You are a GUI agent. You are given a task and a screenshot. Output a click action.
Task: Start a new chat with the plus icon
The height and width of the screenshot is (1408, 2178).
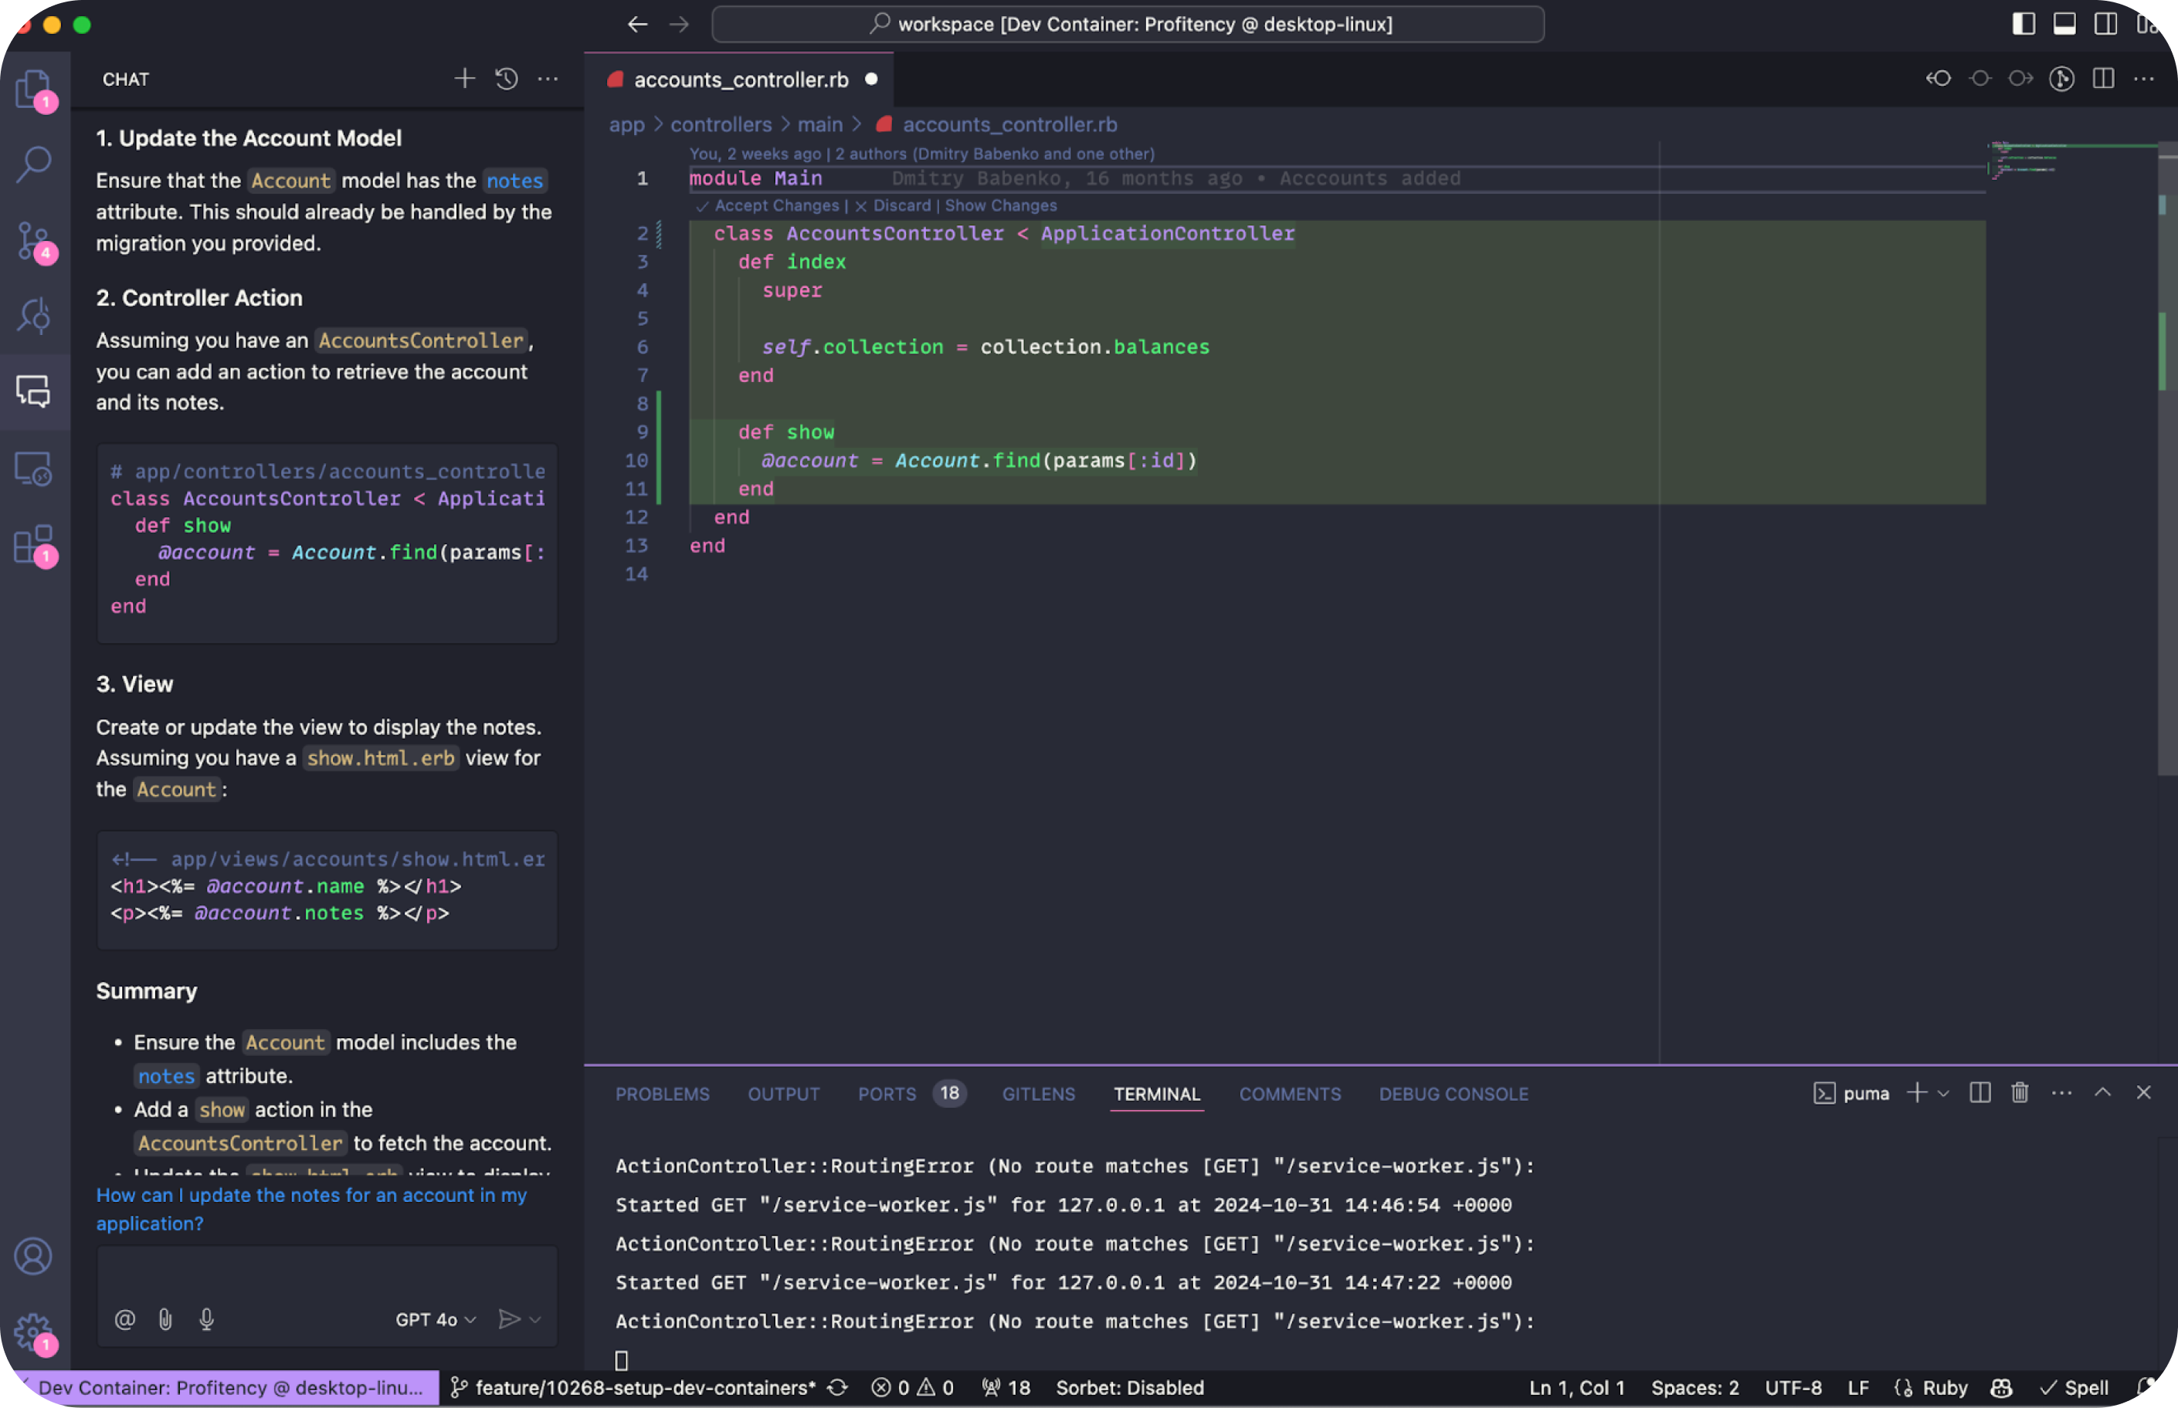point(465,80)
